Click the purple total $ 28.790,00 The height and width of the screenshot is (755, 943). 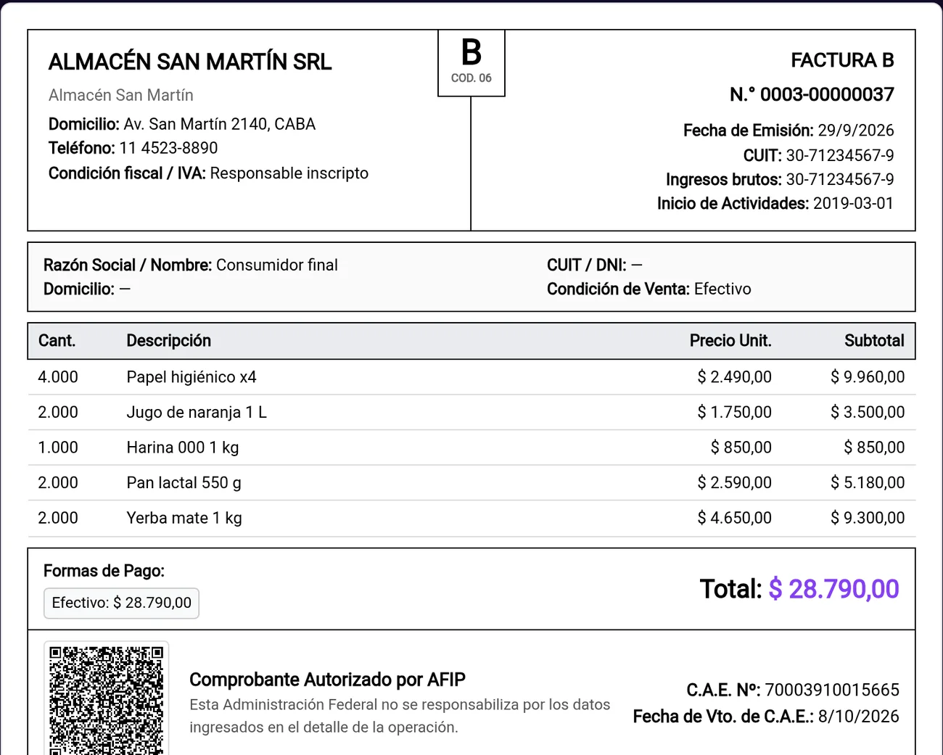point(834,589)
